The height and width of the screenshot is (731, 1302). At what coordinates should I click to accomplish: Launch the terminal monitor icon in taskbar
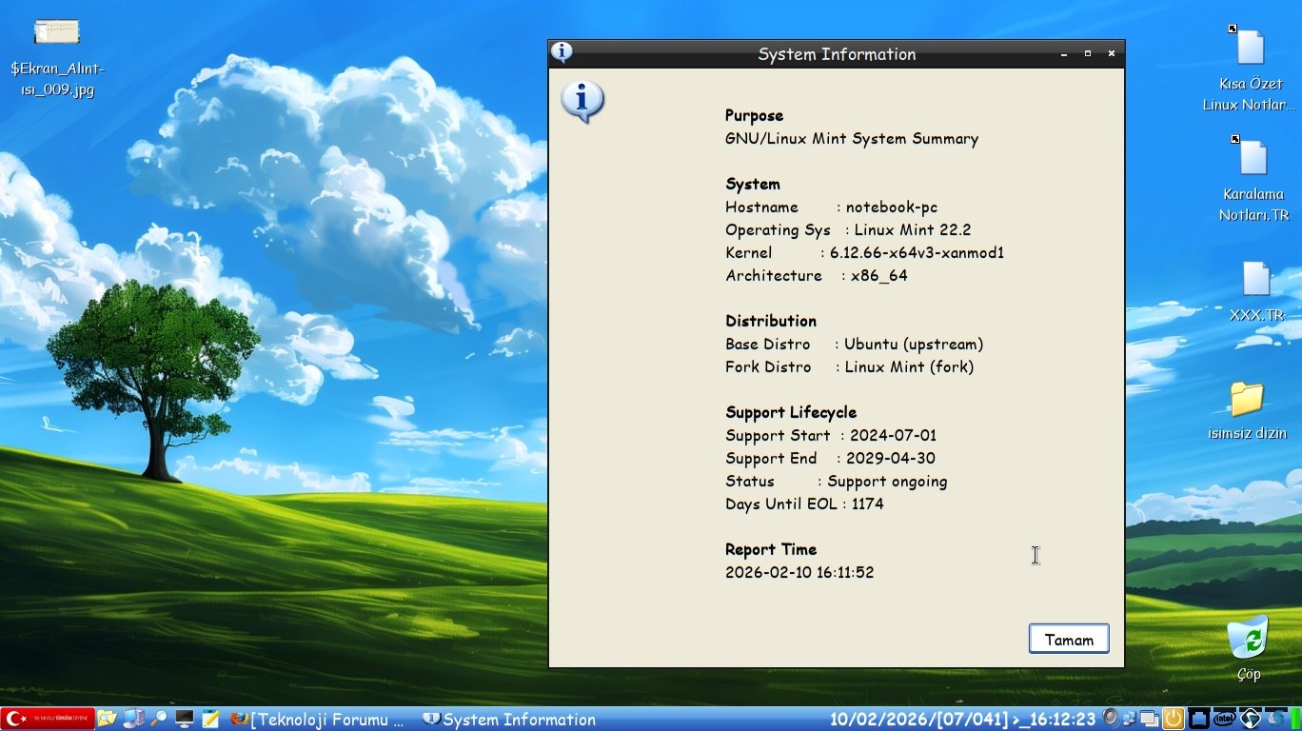click(x=185, y=719)
